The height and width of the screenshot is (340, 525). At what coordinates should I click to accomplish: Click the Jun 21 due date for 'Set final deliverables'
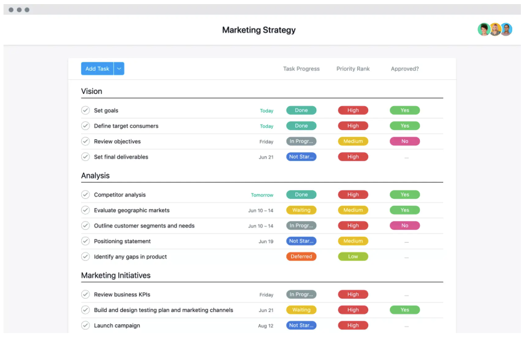point(266,157)
